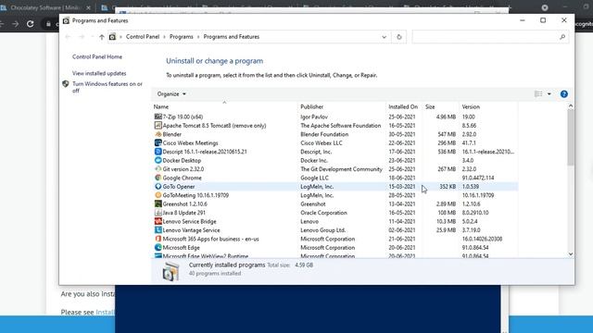Click the 547 MB size cell
This screenshot has height=333, width=593.
[x=447, y=134]
